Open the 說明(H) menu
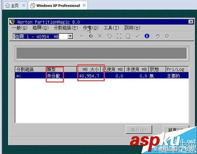197x154 pixels. click(132, 28)
